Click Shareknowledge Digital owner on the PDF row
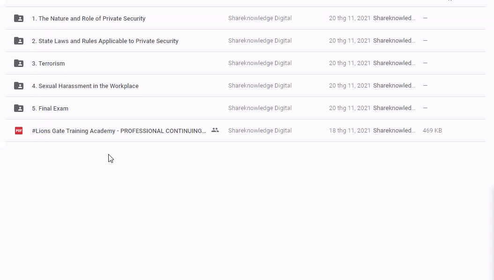Image resolution: width=494 pixels, height=280 pixels. pyautogui.click(x=260, y=131)
